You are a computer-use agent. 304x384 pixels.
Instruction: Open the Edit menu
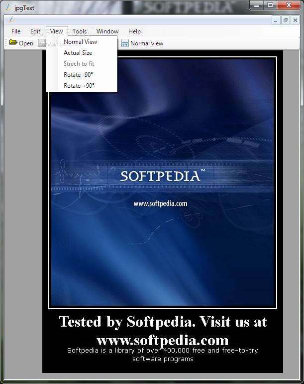35,31
